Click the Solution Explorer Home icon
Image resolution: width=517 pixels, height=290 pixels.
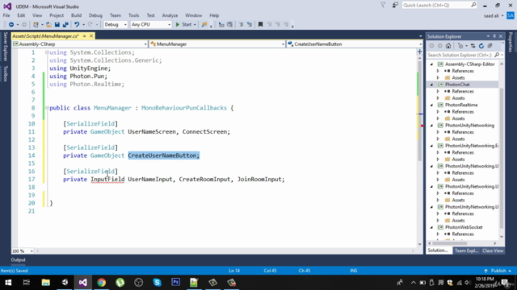click(x=448, y=46)
